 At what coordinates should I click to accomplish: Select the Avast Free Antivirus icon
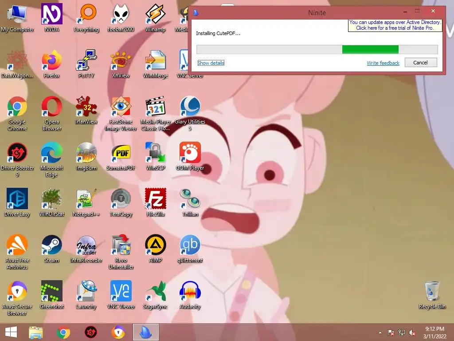click(17, 252)
